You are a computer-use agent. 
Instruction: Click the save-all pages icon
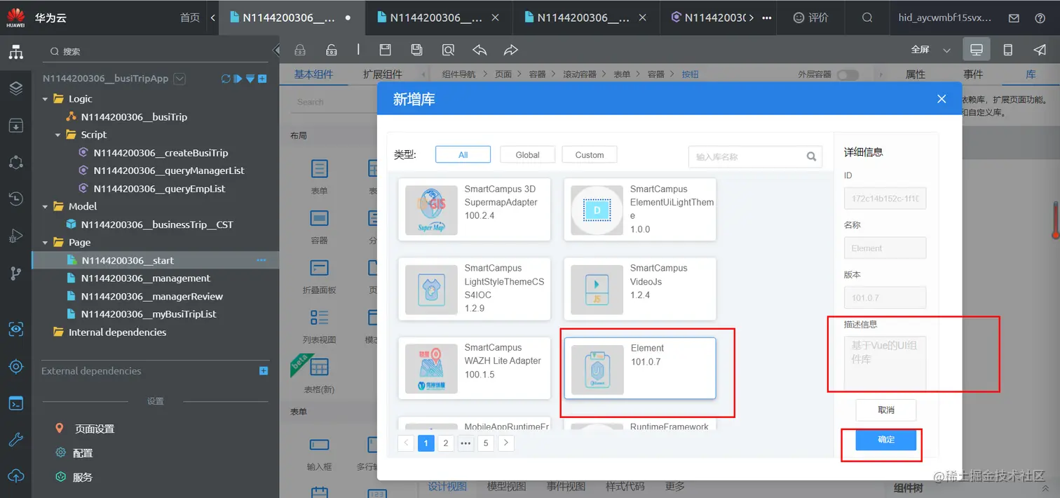pos(416,50)
